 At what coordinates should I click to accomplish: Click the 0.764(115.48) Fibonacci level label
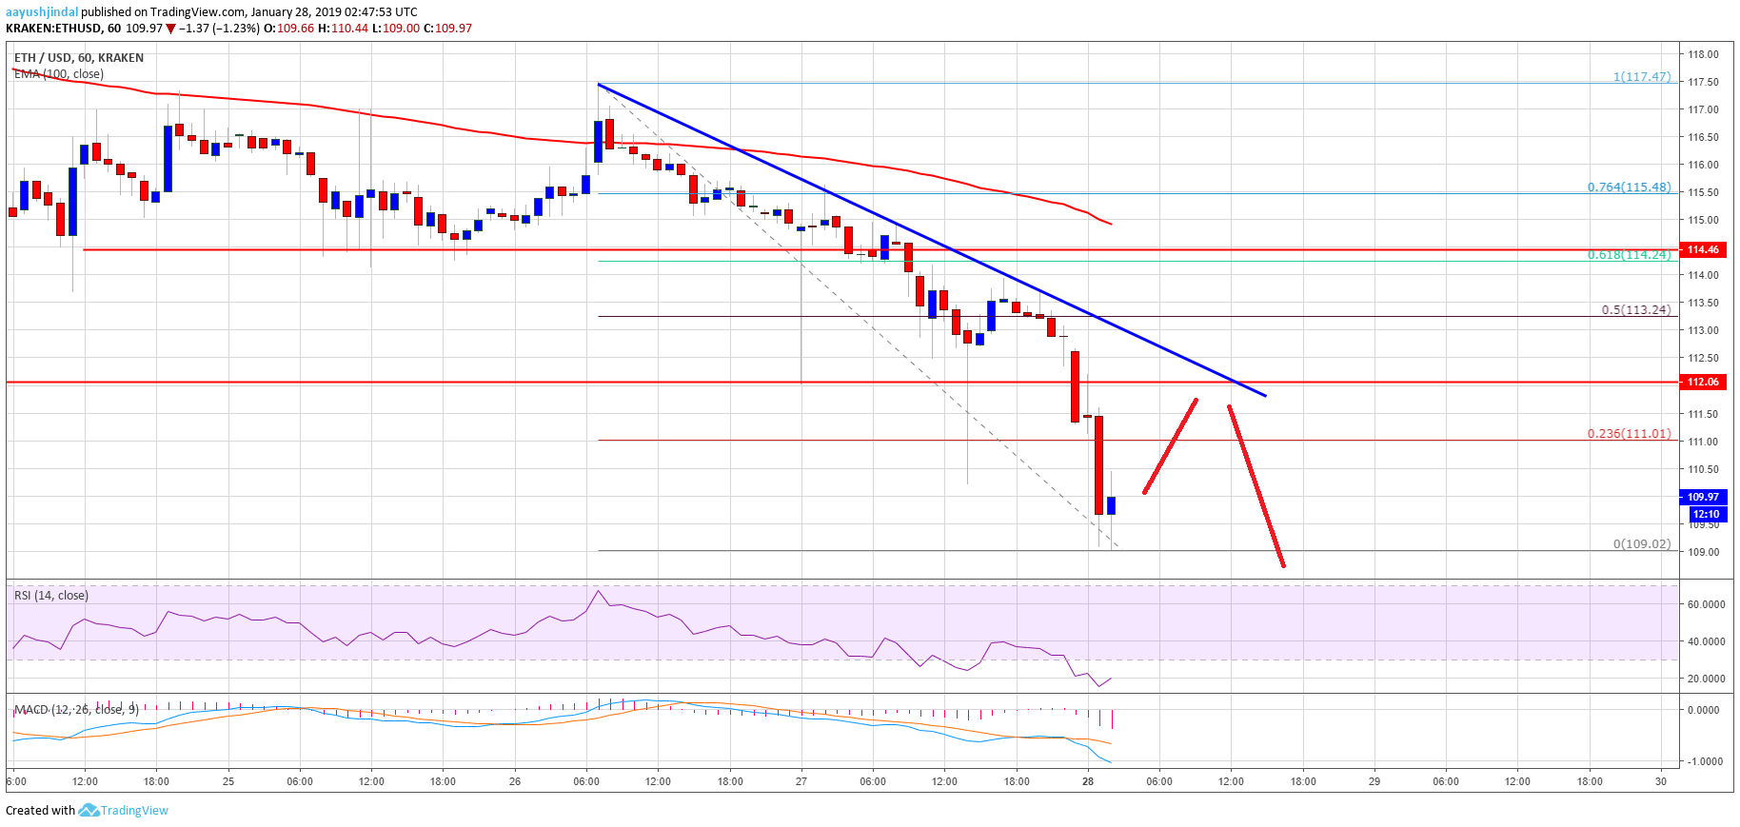[x=1629, y=187]
